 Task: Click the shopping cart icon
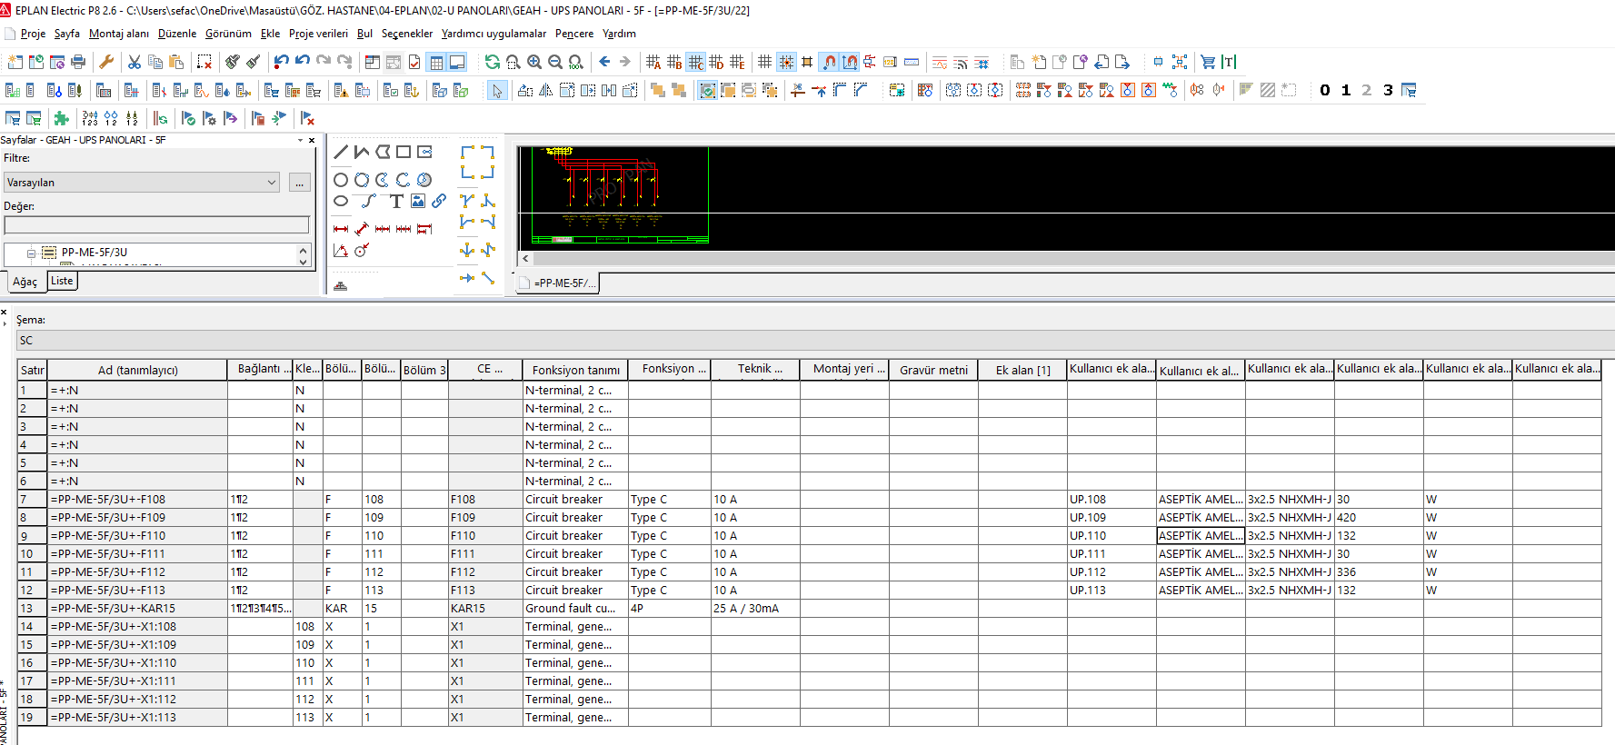pyautogui.click(x=1208, y=62)
